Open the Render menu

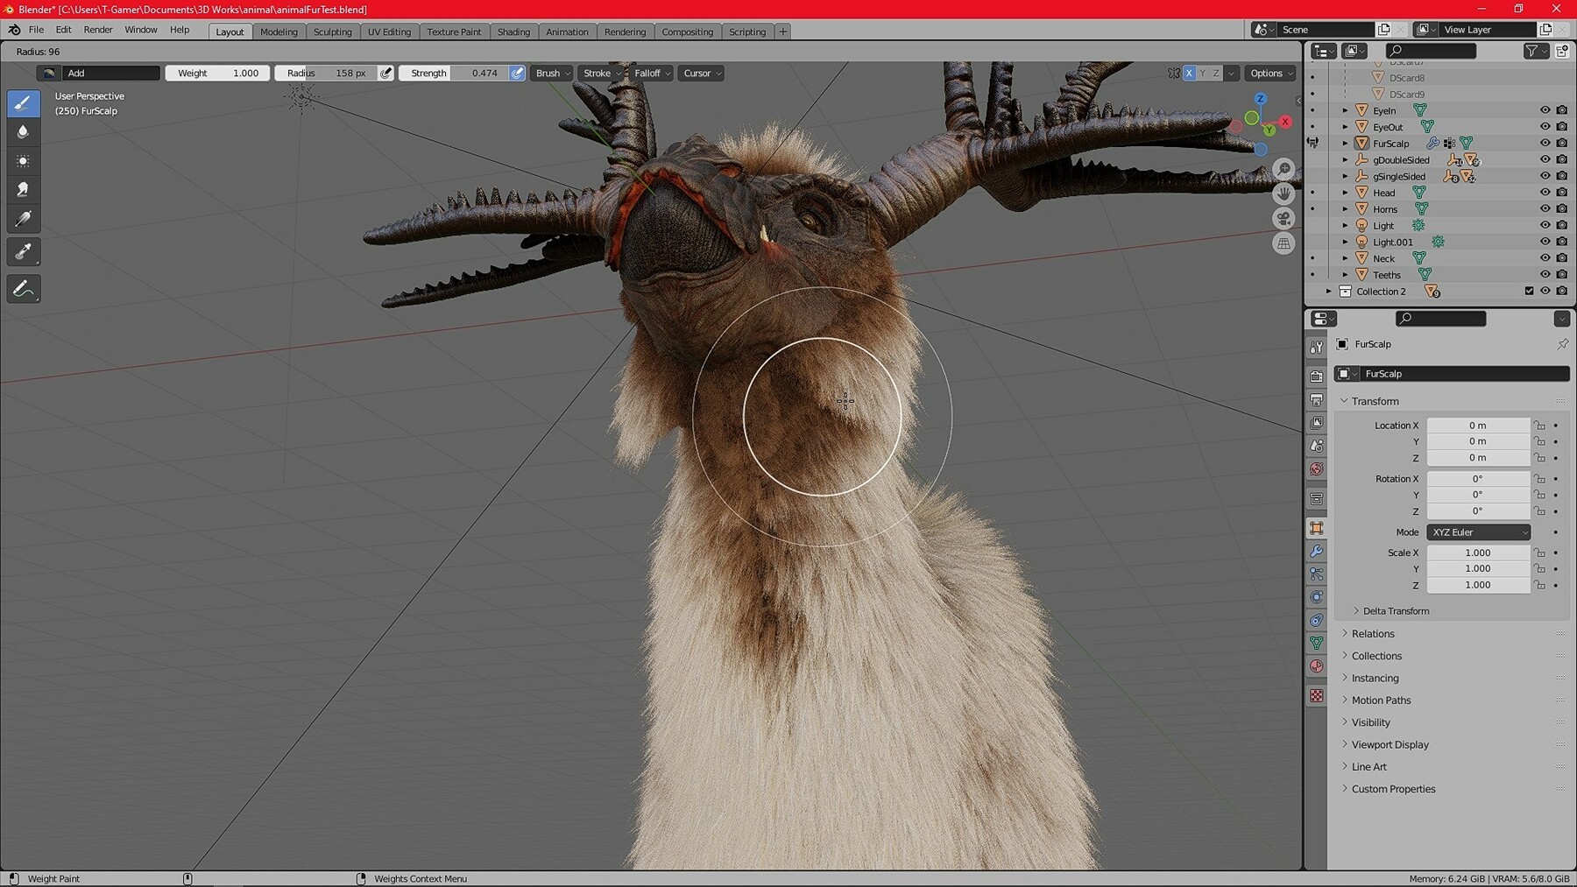98,30
